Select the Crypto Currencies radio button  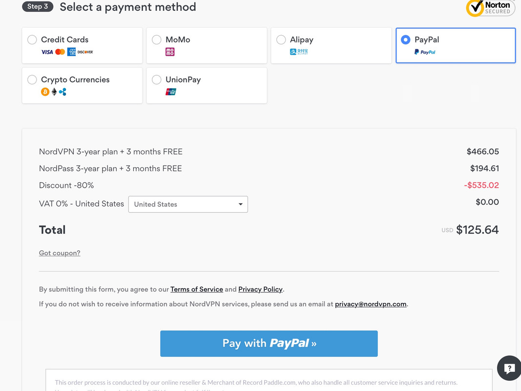(32, 80)
